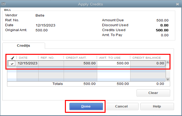Screen dimensions: 182x116
Task: Open the Credits tab
Action: tap(23, 46)
